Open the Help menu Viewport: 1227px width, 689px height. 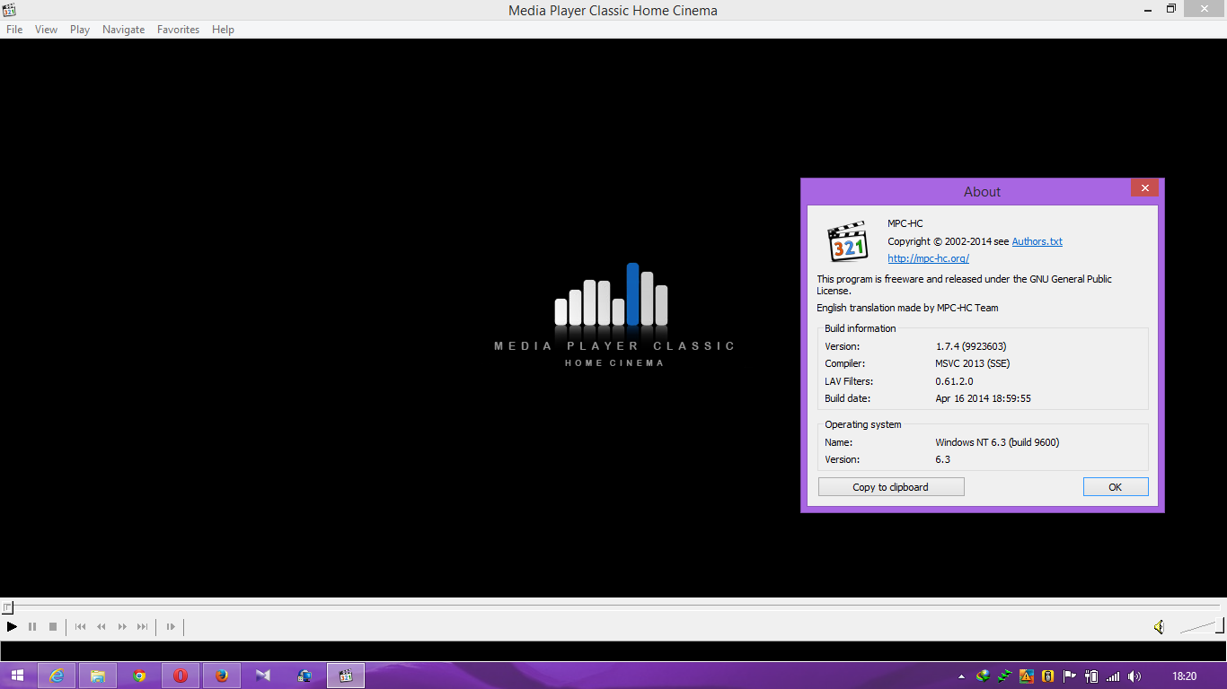[223, 30]
